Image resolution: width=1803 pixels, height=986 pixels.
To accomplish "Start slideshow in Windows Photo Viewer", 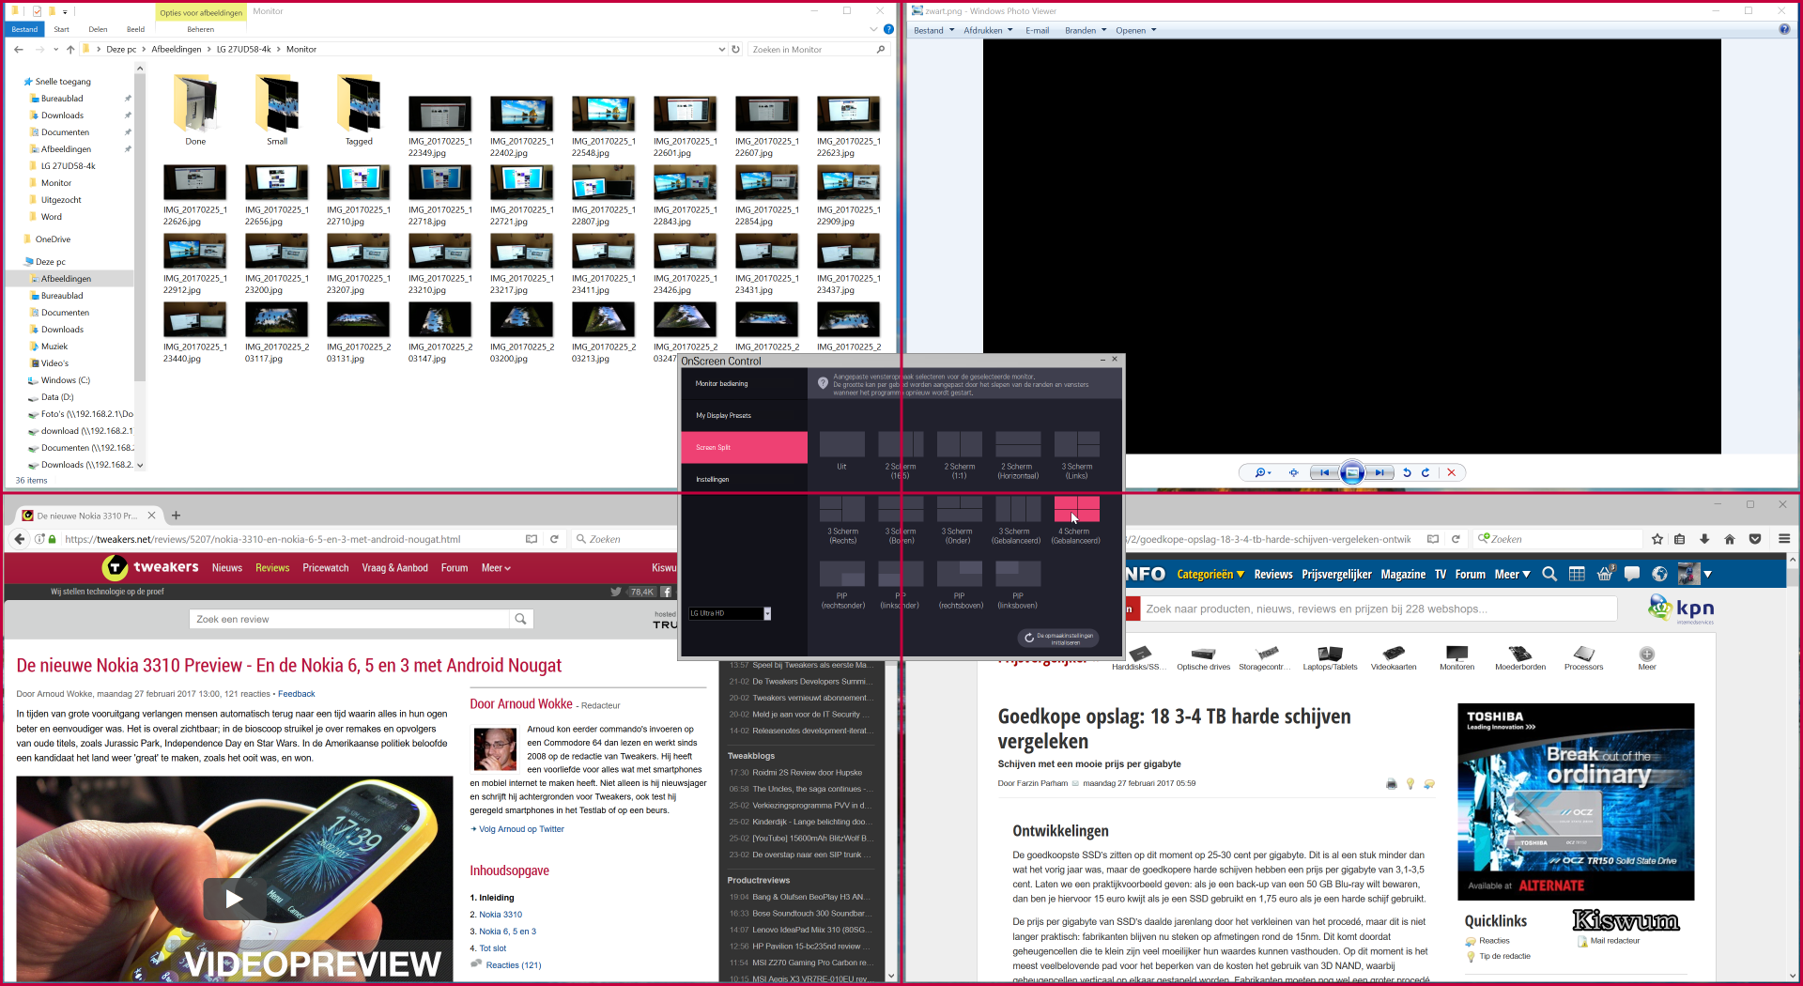I will [1352, 472].
